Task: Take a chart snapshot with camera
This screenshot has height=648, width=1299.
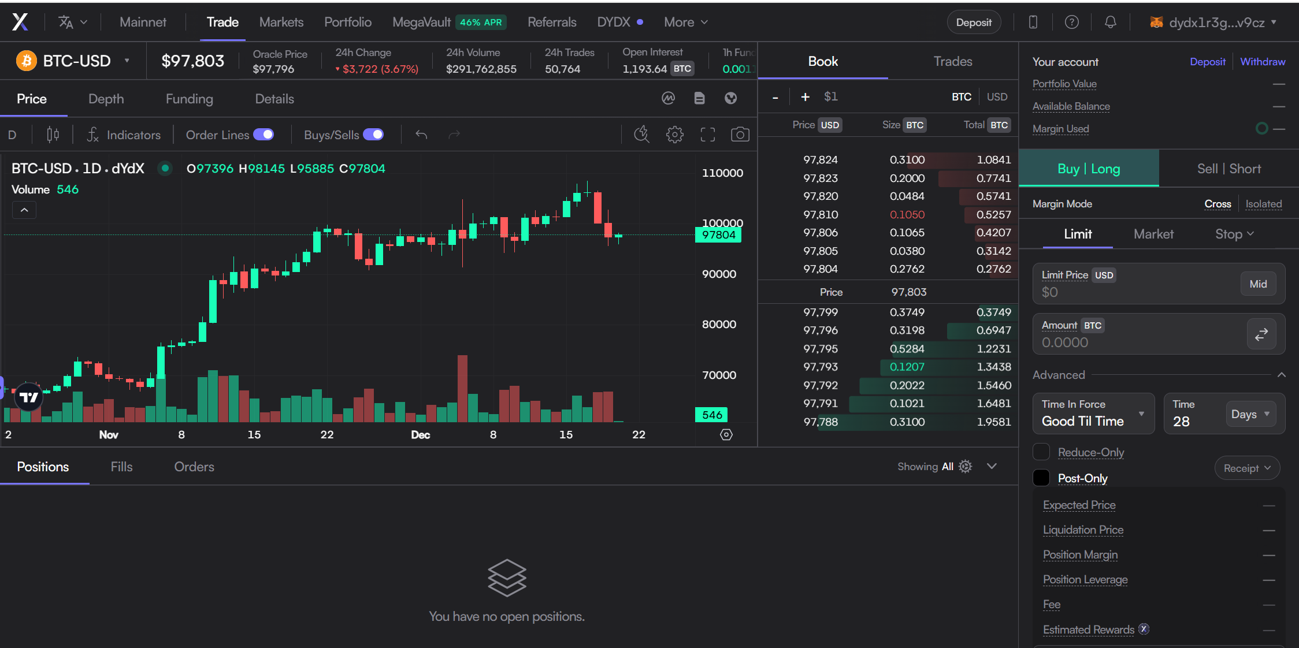Action: pyautogui.click(x=740, y=135)
